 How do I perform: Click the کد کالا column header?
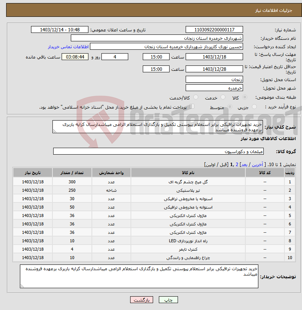tap(265, 173)
